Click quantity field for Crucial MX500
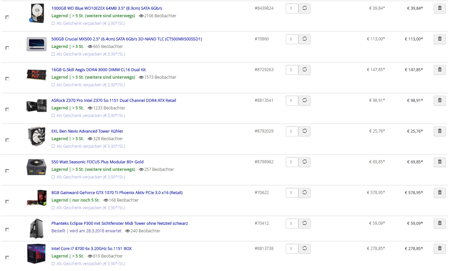 point(292,39)
